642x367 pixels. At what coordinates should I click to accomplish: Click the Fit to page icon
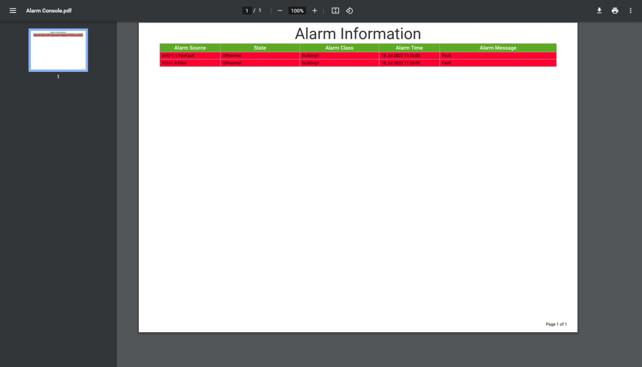(x=335, y=10)
